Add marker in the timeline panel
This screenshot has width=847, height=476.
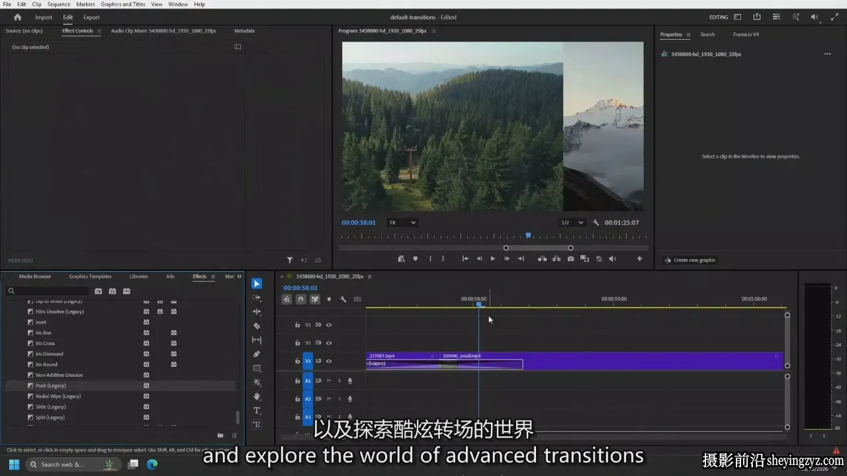pos(329,299)
